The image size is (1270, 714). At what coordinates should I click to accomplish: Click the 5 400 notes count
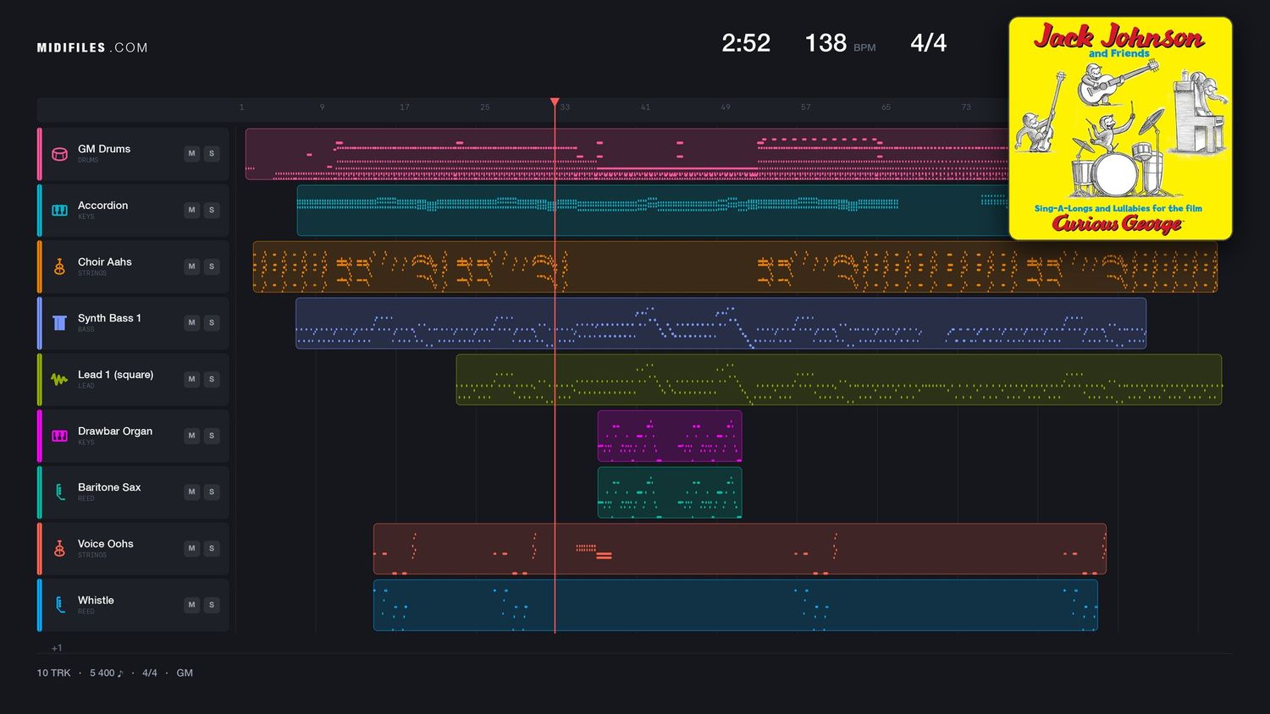107,673
